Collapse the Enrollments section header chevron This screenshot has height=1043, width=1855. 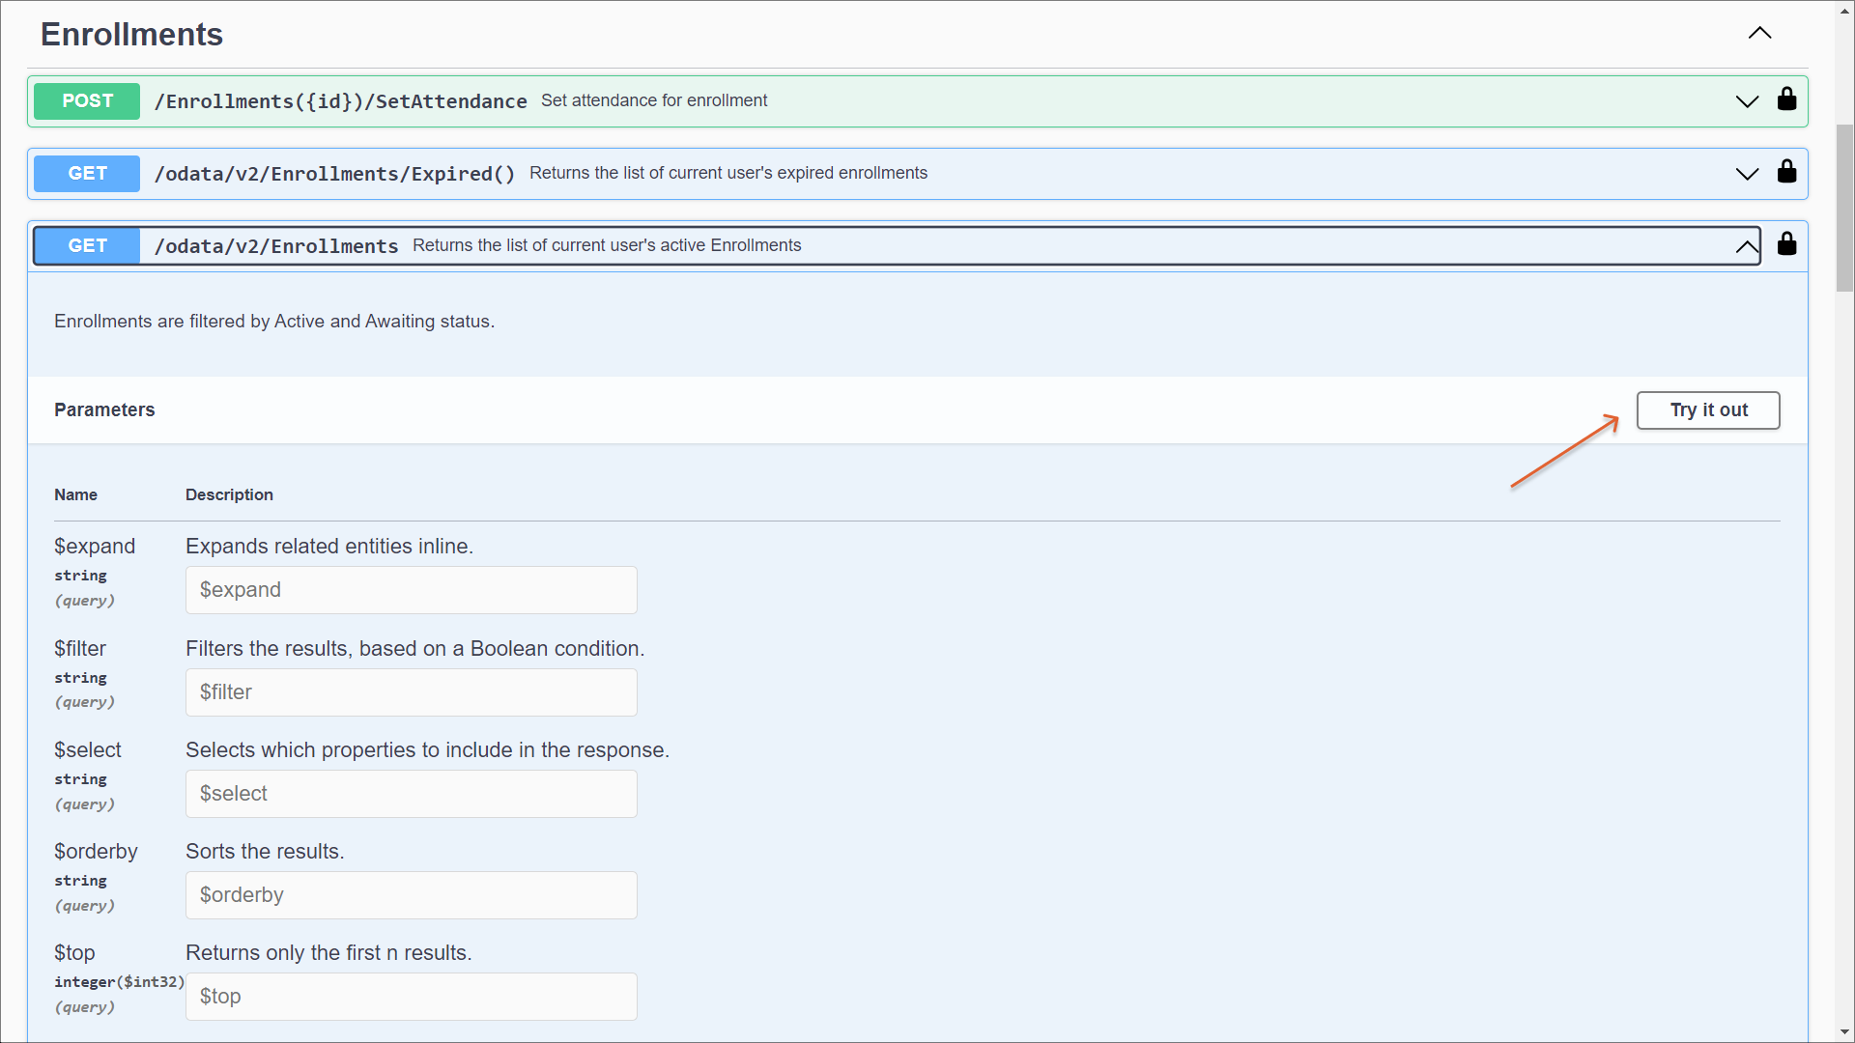(x=1759, y=34)
